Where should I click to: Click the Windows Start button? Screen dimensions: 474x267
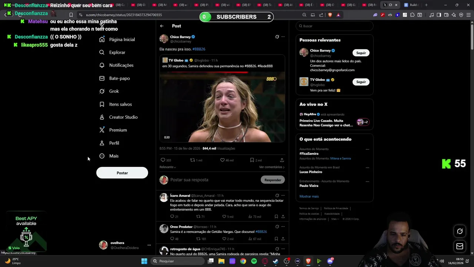click(144, 261)
